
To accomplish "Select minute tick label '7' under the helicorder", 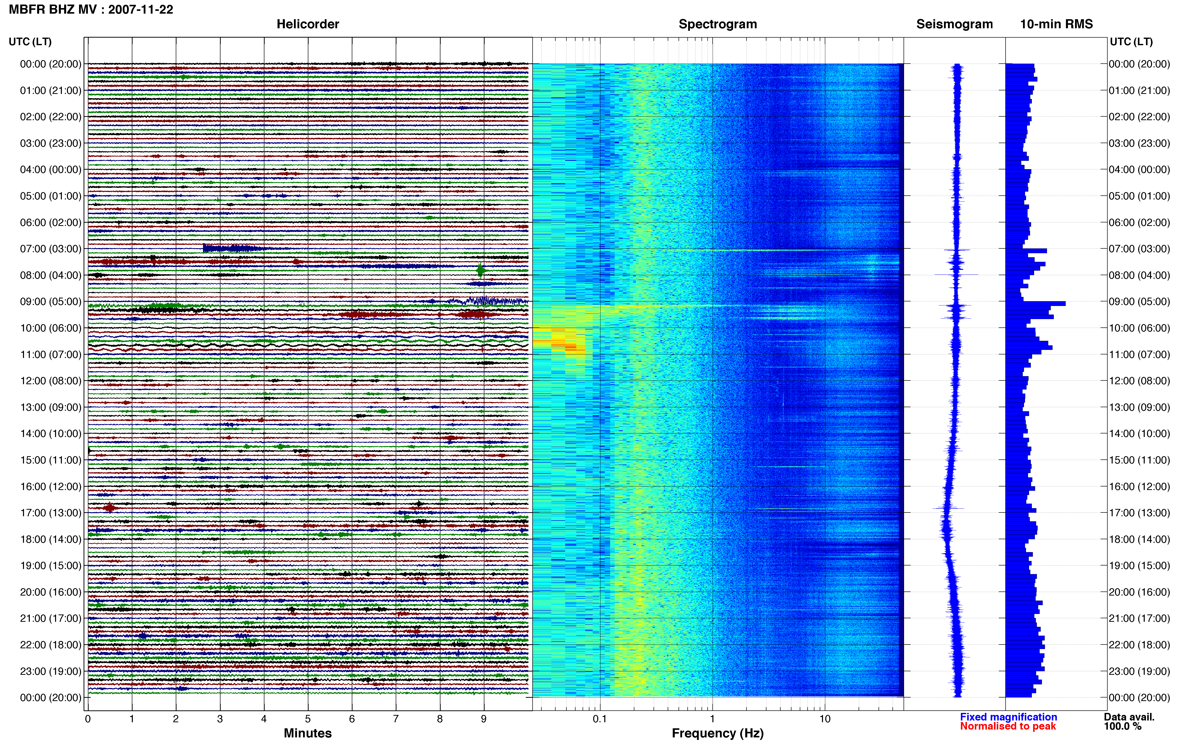I will [396, 719].
